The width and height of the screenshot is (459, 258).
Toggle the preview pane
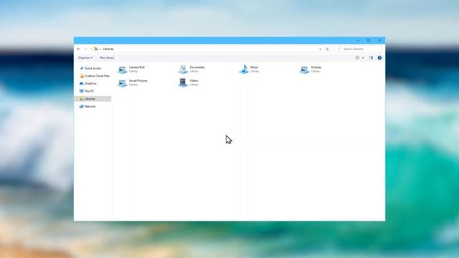tap(371, 58)
